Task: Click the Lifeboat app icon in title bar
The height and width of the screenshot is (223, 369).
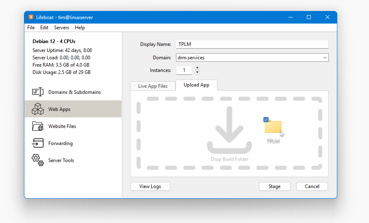Action: tap(31, 17)
